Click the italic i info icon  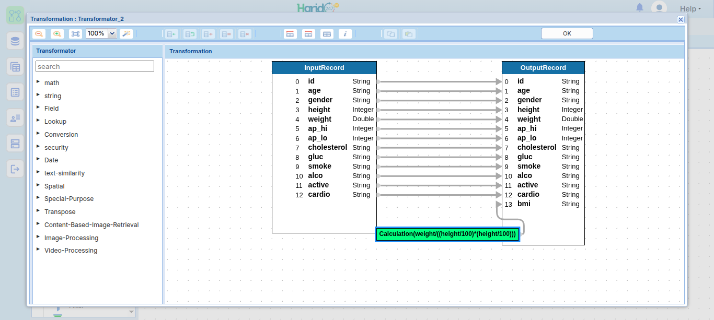click(345, 34)
